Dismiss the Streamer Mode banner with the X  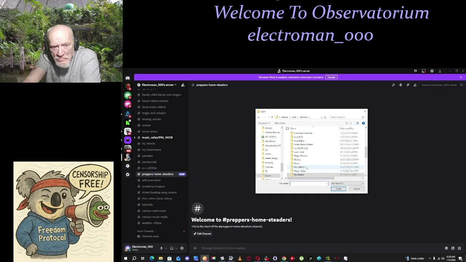tap(461, 77)
